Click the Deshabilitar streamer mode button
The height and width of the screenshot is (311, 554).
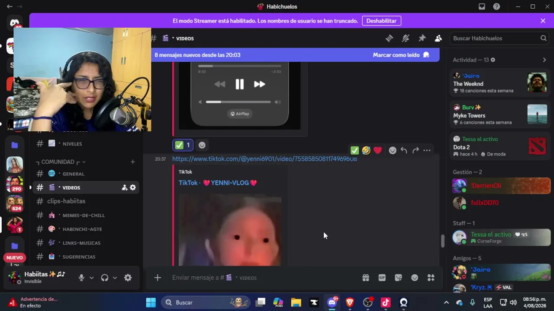(x=381, y=21)
